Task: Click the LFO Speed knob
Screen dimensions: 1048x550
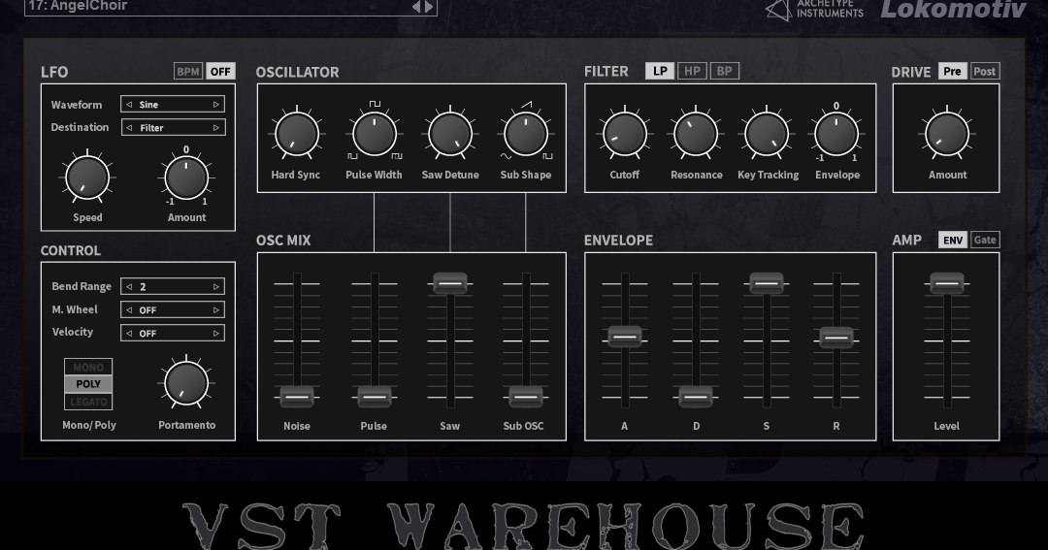Action: tap(87, 178)
